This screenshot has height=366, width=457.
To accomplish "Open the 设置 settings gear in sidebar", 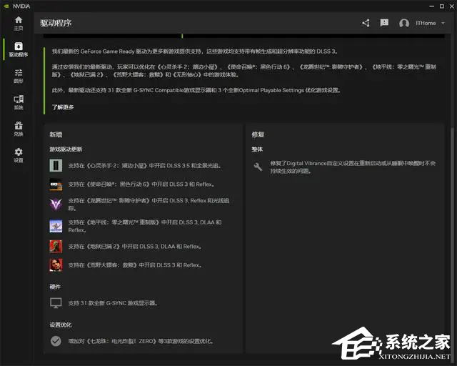I will pos(19,155).
